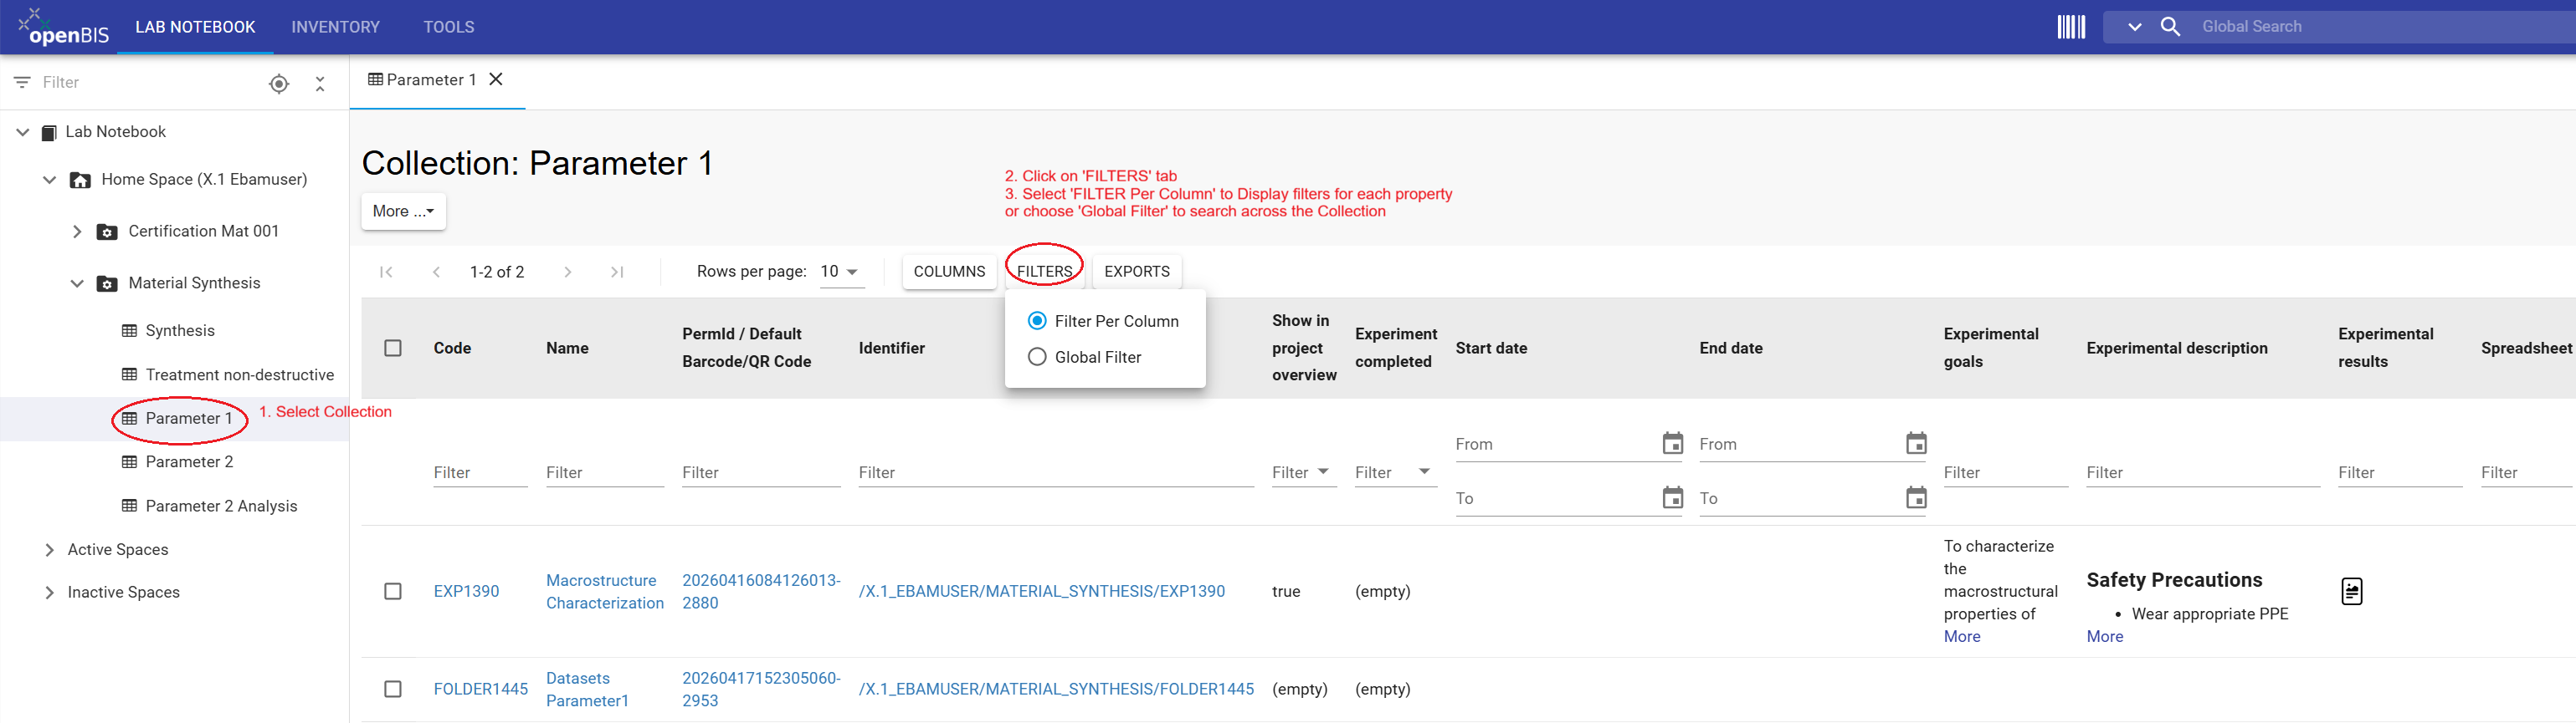The width and height of the screenshot is (2576, 723).
Task: Close the Parameter 1 tab
Action: click(x=496, y=79)
